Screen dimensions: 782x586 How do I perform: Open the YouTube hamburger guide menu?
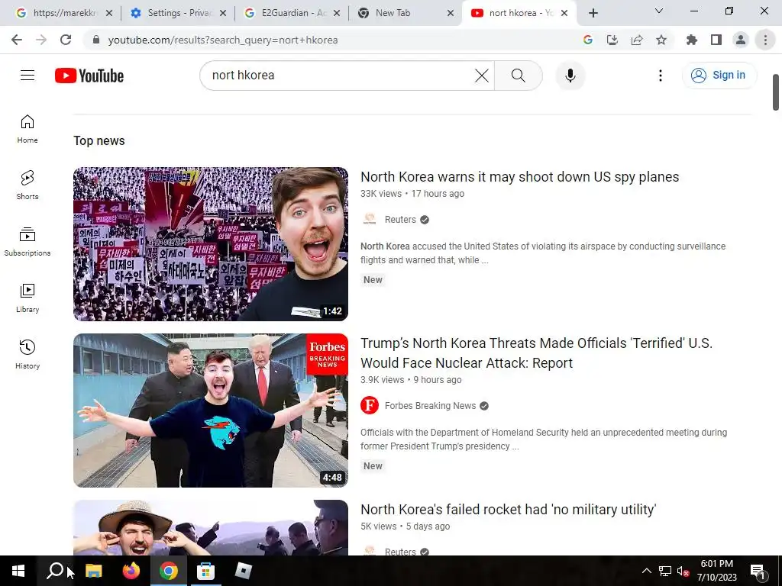pyautogui.click(x=27, y=76)
